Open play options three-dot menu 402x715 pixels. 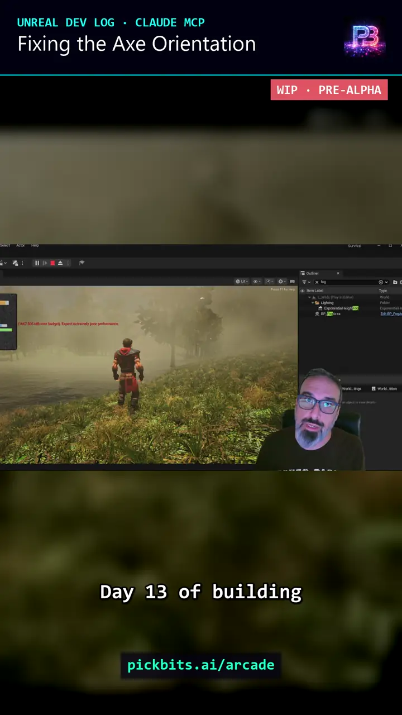68,263
